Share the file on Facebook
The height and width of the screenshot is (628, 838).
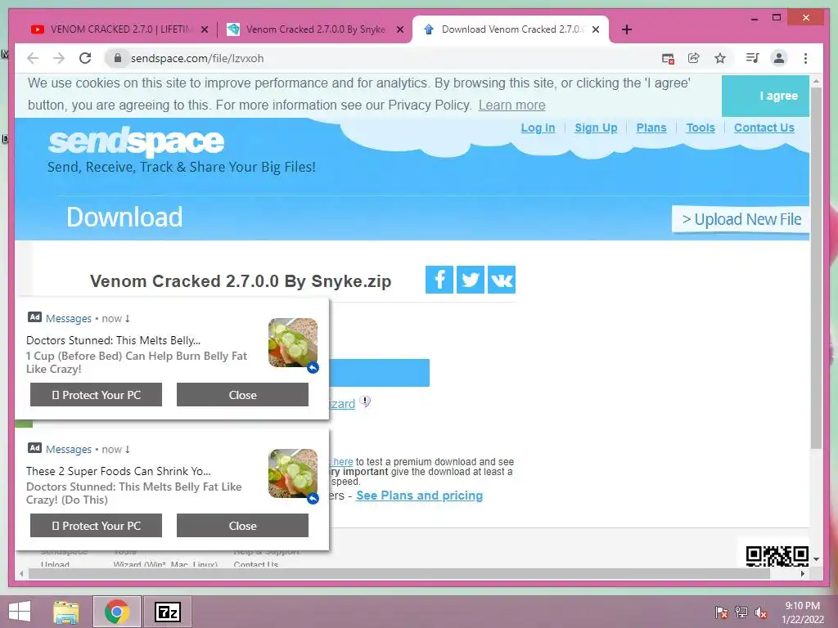439,280
